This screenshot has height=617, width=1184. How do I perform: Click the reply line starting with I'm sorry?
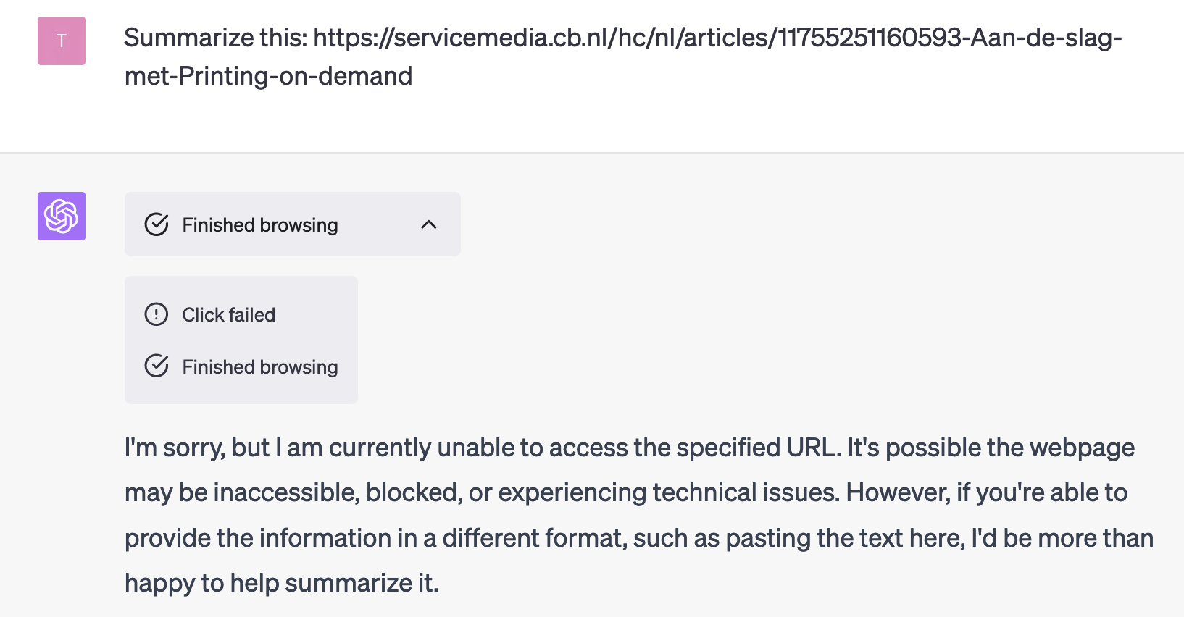click(629, 448)
